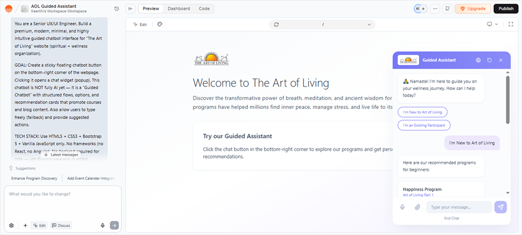Start voice input in Lovable prompt box
This screenshot has width=522, height=235.
point(103,225)
